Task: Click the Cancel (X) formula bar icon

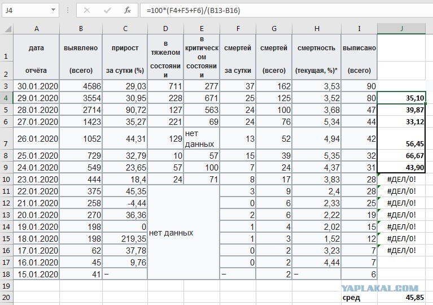Action: click(x=87, y=11)
